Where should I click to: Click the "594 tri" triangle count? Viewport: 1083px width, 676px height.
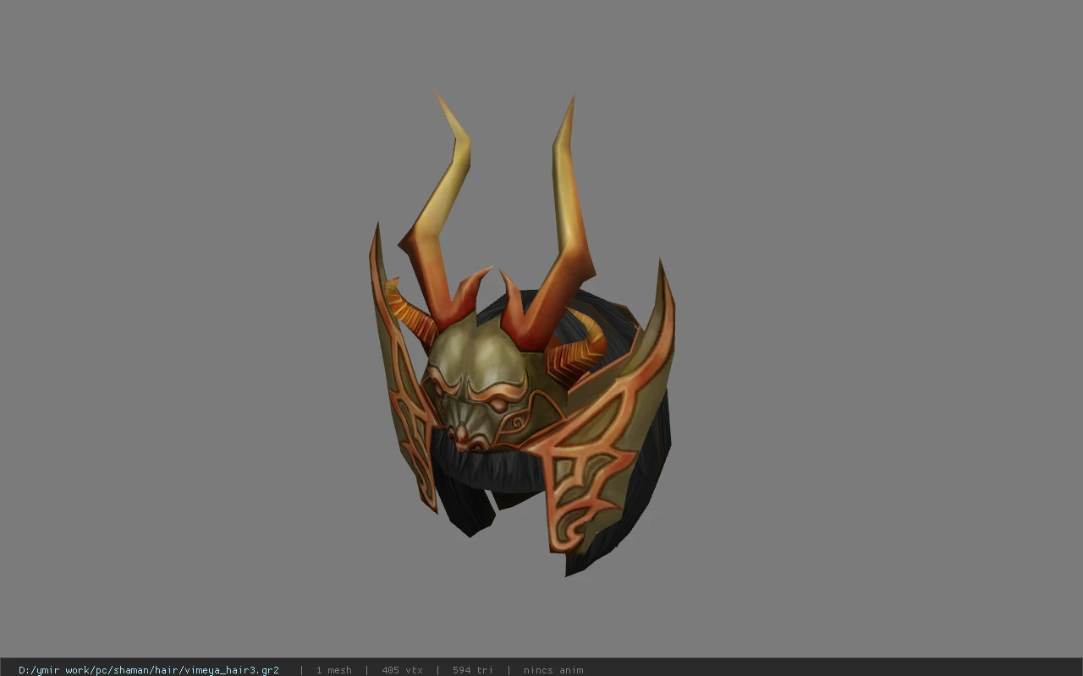click(472, 670)
